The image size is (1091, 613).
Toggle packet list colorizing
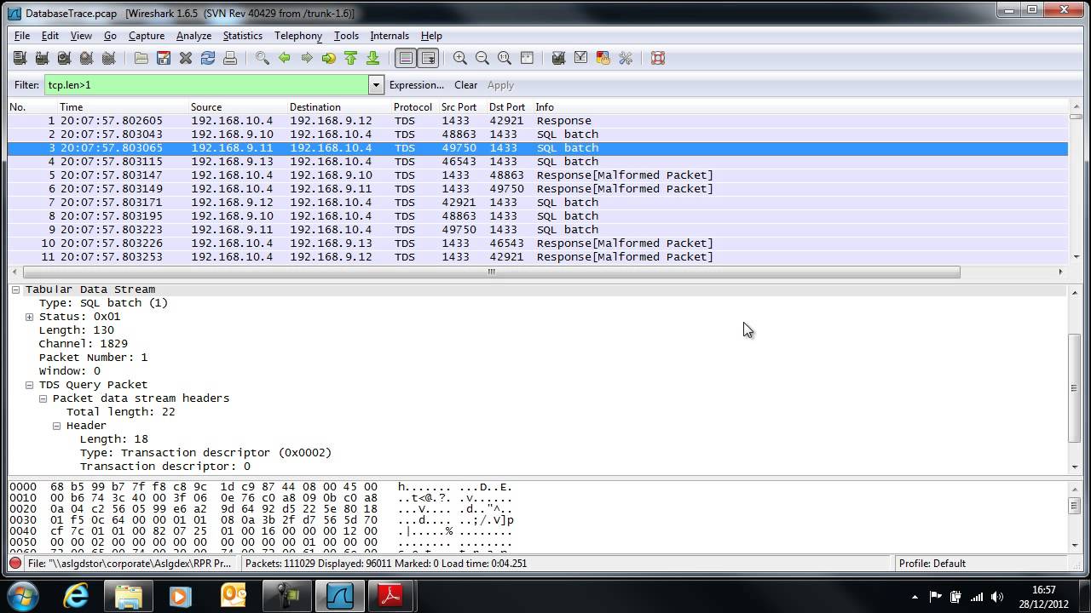(x=406, y=58)
